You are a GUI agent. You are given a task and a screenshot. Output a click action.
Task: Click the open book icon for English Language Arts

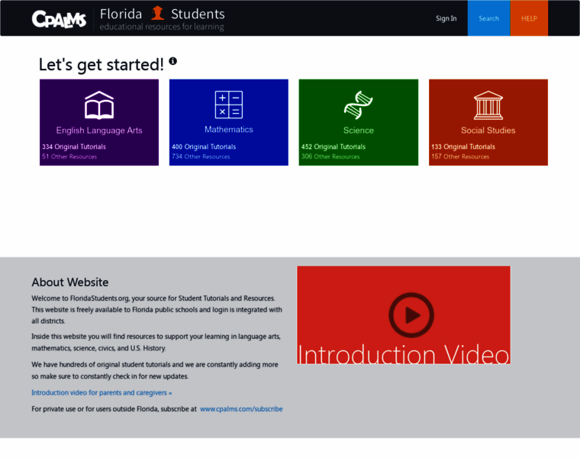pos(99,105)
